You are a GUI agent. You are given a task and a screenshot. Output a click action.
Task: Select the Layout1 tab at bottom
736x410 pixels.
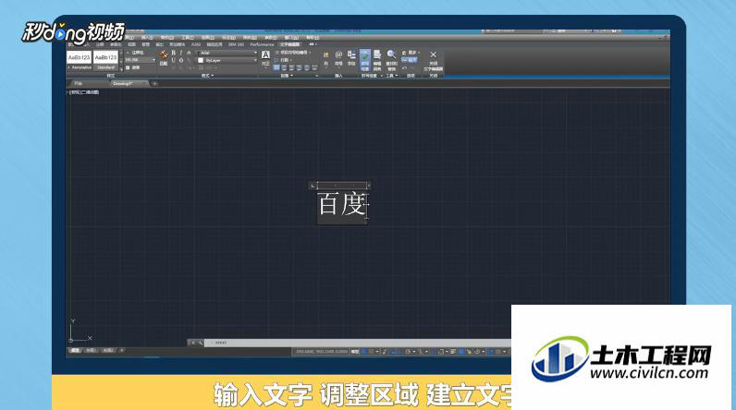pyautogui.click(x=91, y=350)
